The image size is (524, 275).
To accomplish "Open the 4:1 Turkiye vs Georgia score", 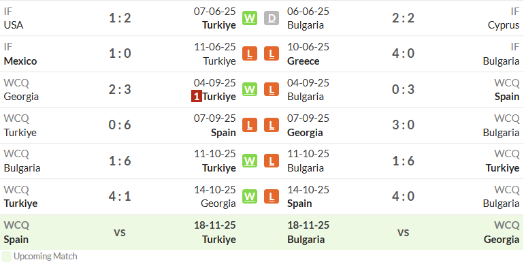I will pos(120,196).
